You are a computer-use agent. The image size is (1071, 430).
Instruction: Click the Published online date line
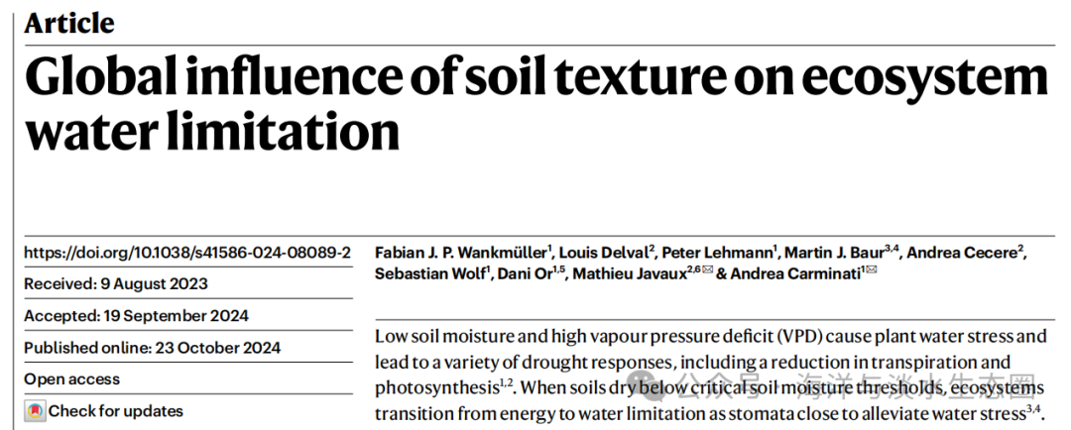tap(152, 348)
